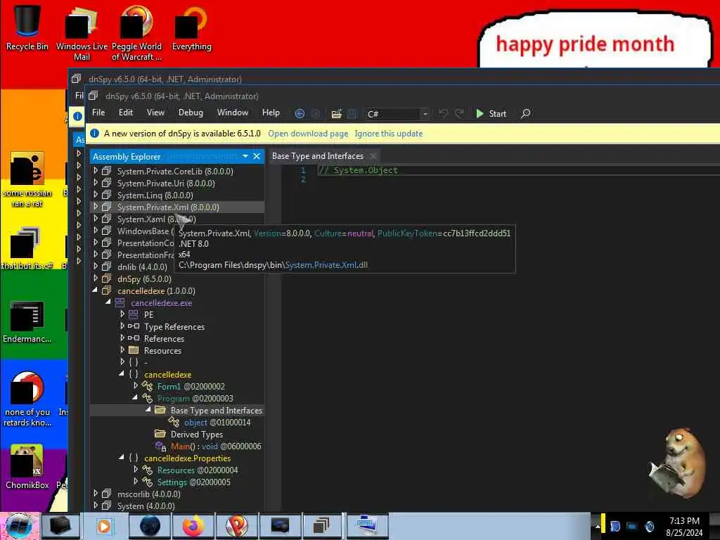Click the rear dnSpy window title bar

tap(394, 79)
